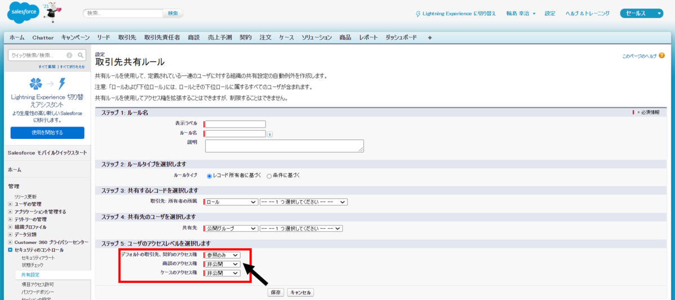Viewport: 675px width, 300px height.
Task: Open 商談のアクセス権 dropdown
Action: click(223, 264)
